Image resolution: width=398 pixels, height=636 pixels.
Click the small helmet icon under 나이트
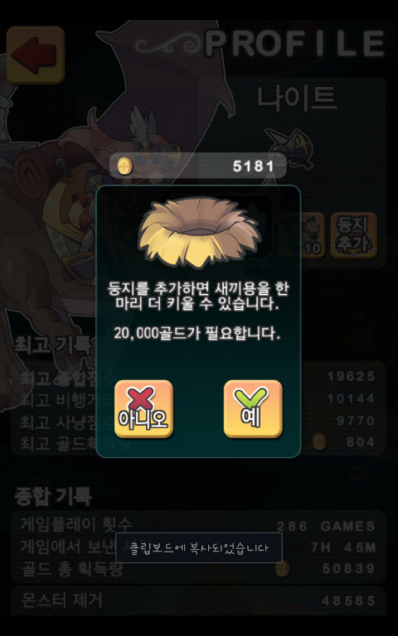(x=289, y=147)
